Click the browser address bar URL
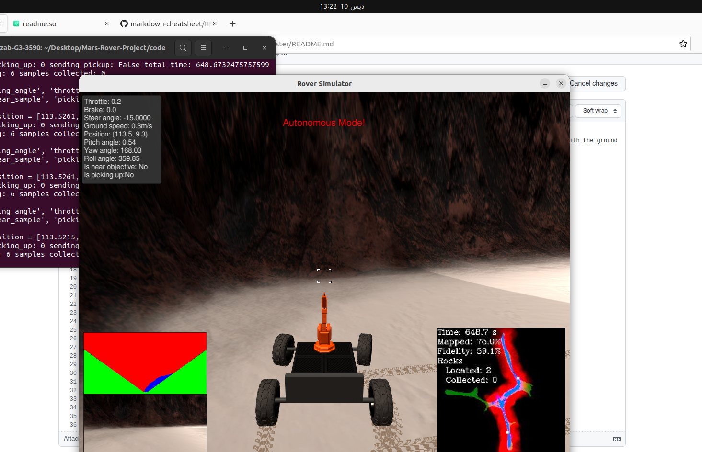The height and width of the screenshot is (452, 702). tap(305, 44)
